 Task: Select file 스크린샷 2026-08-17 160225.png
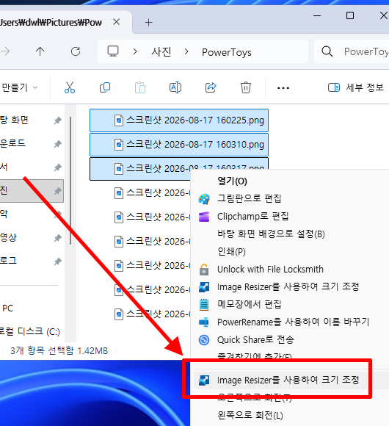click(179, 120)
